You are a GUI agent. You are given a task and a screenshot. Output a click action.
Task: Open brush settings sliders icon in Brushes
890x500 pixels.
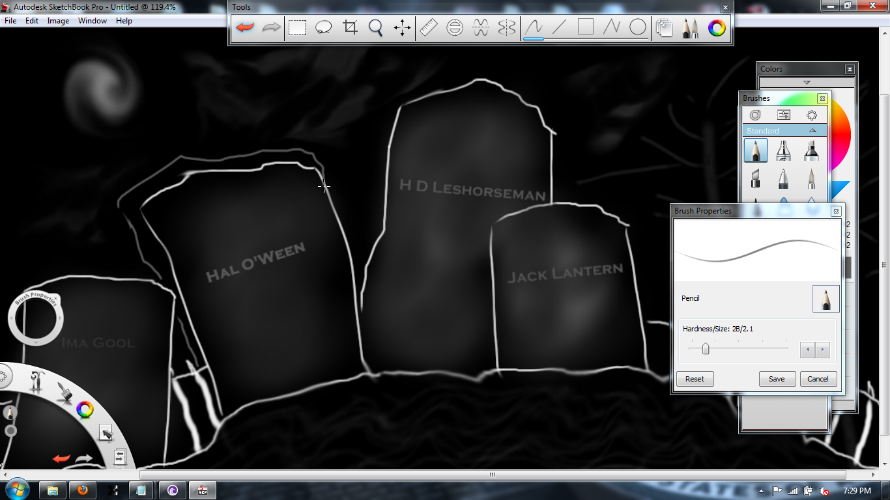(x=784, y=115)
